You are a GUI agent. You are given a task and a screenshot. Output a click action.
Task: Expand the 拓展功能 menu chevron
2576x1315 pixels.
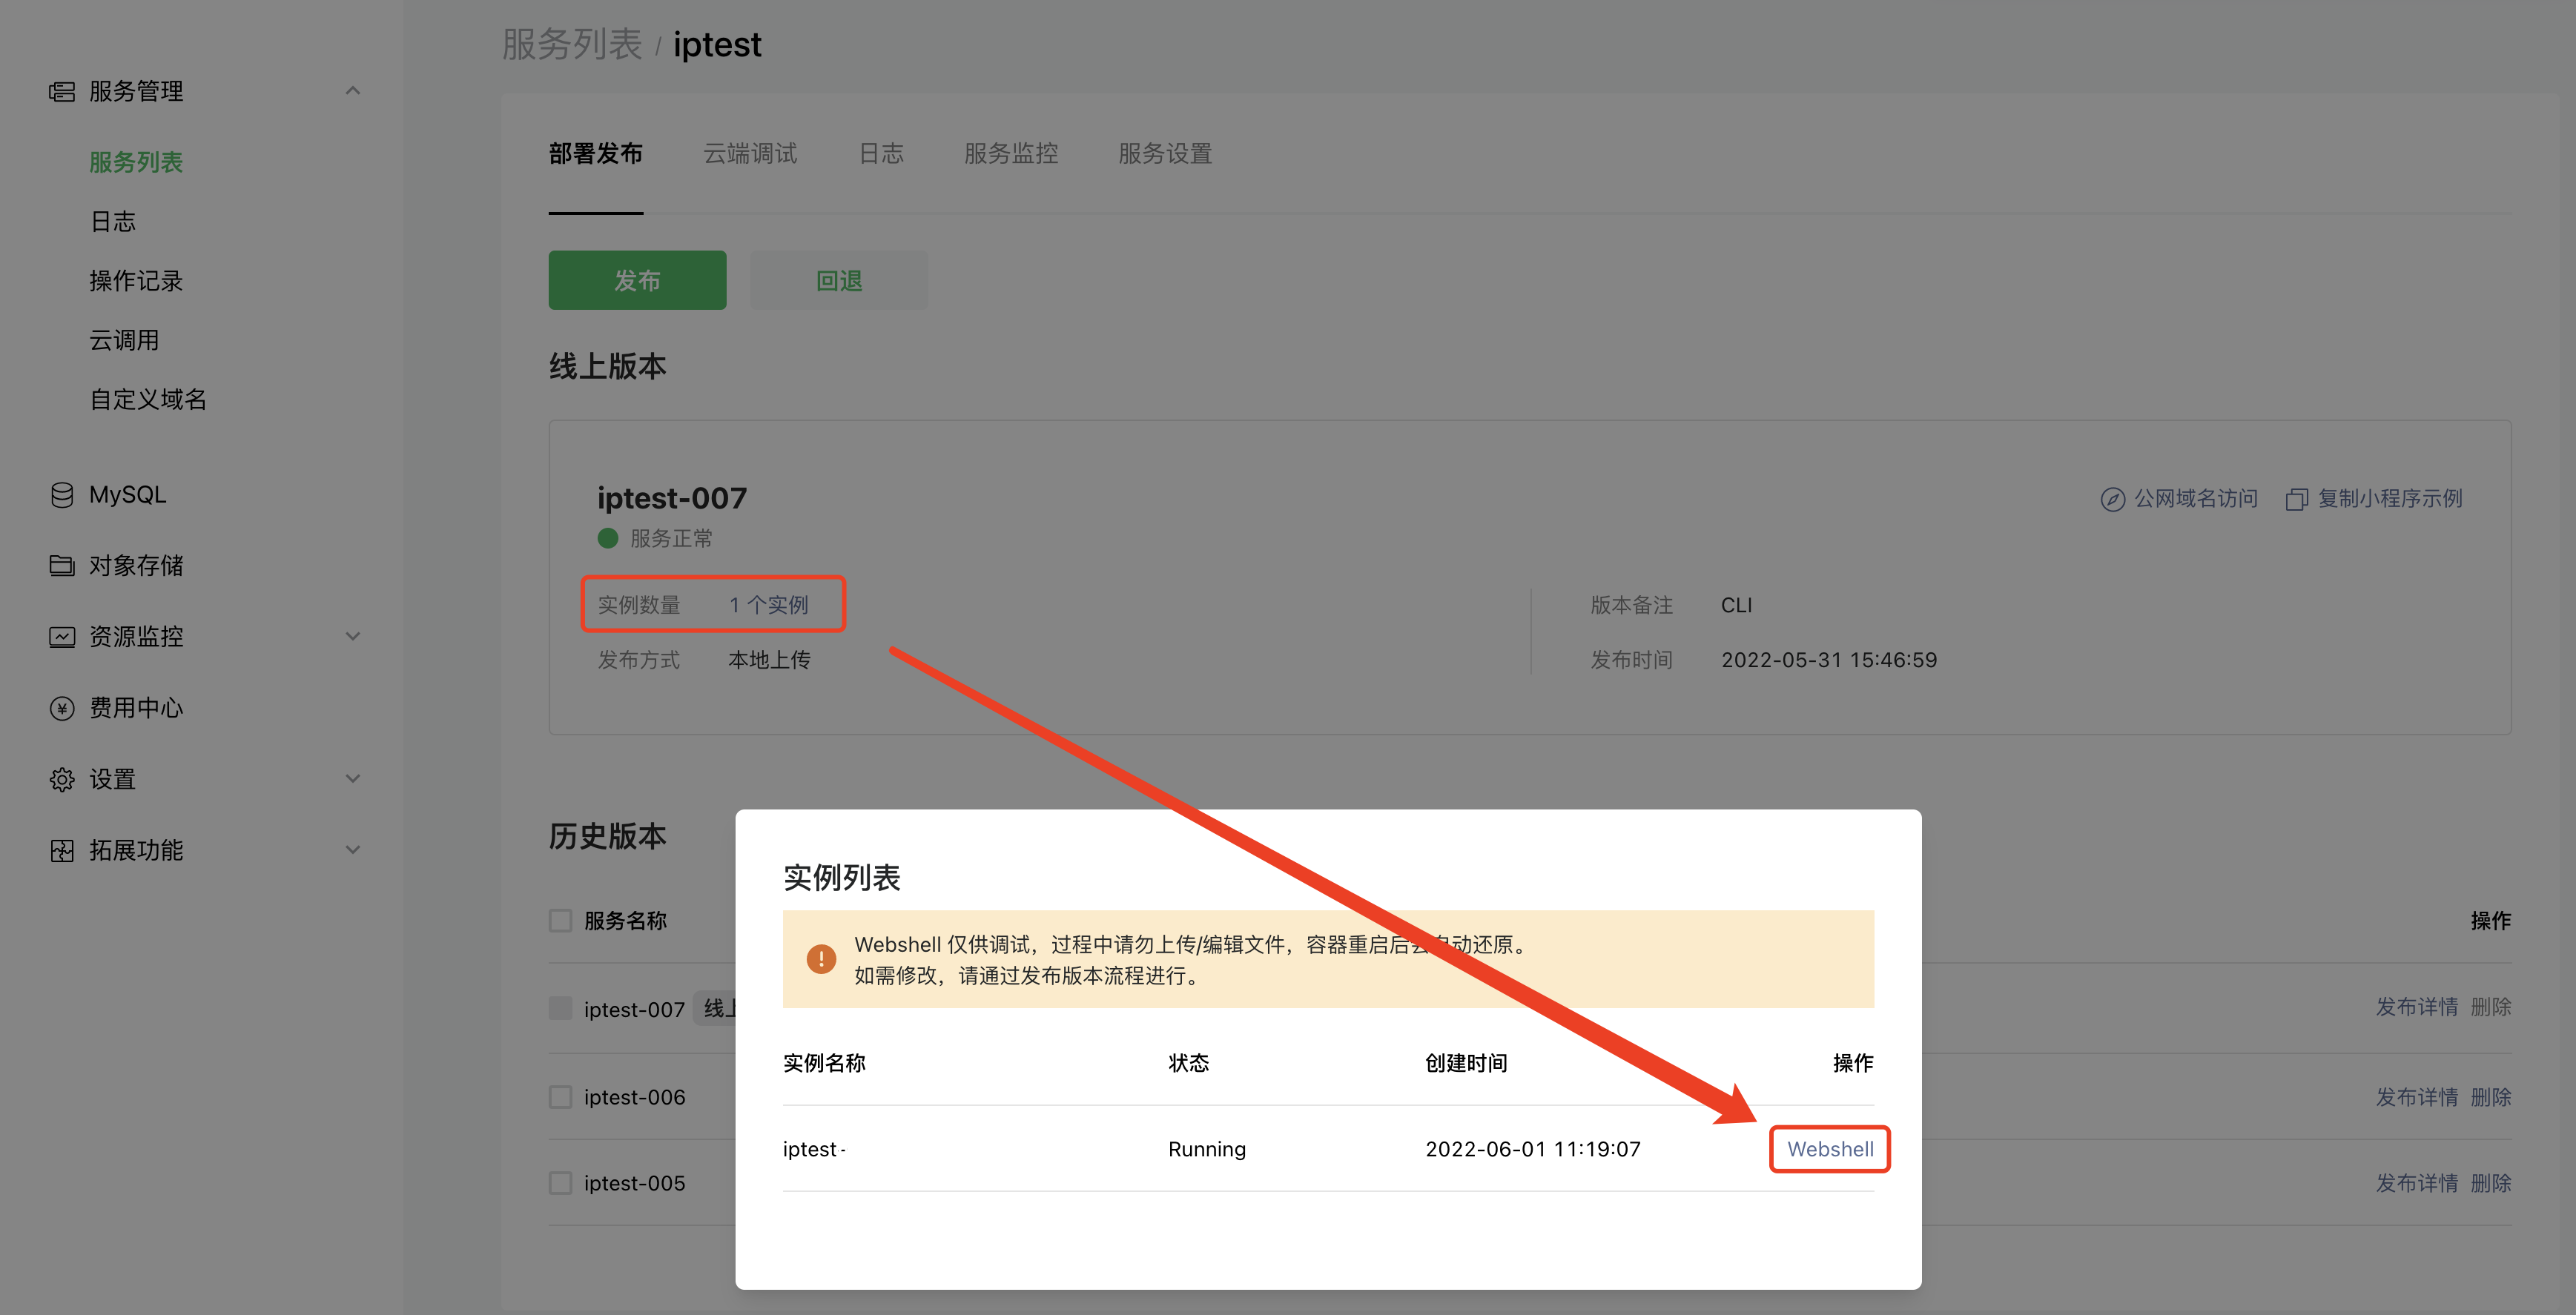[352, 850]
